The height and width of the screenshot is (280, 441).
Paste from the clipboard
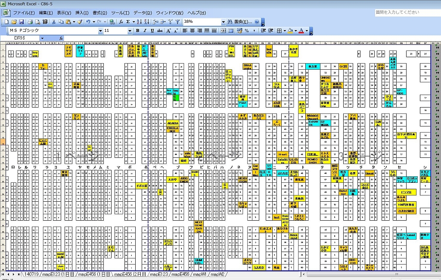(68, 22)
